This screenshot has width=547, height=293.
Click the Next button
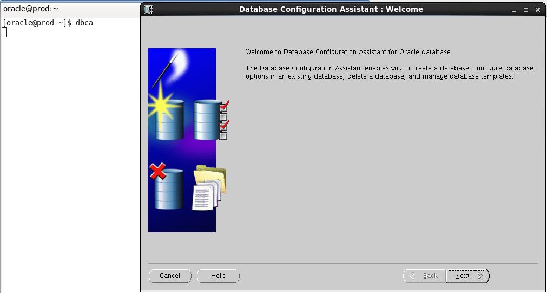pos(467,276)
